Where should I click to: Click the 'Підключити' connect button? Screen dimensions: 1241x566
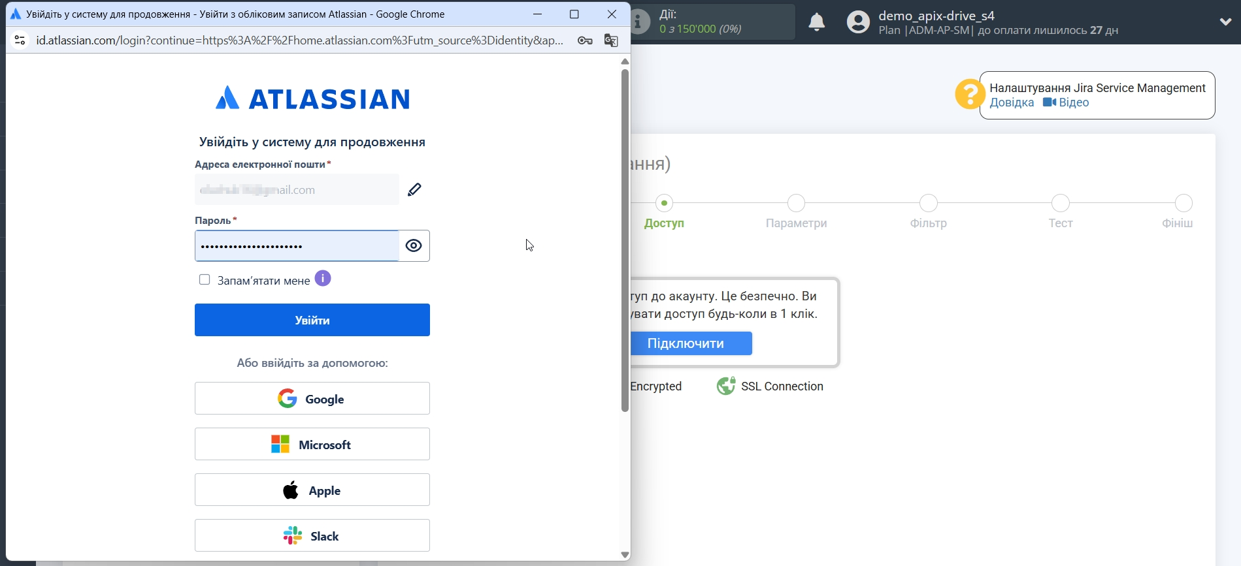pyautogui.click(x=691, y=343)
